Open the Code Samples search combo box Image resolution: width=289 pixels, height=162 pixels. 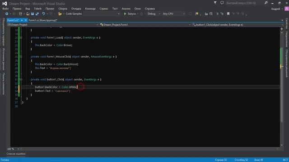coord(102,14)
